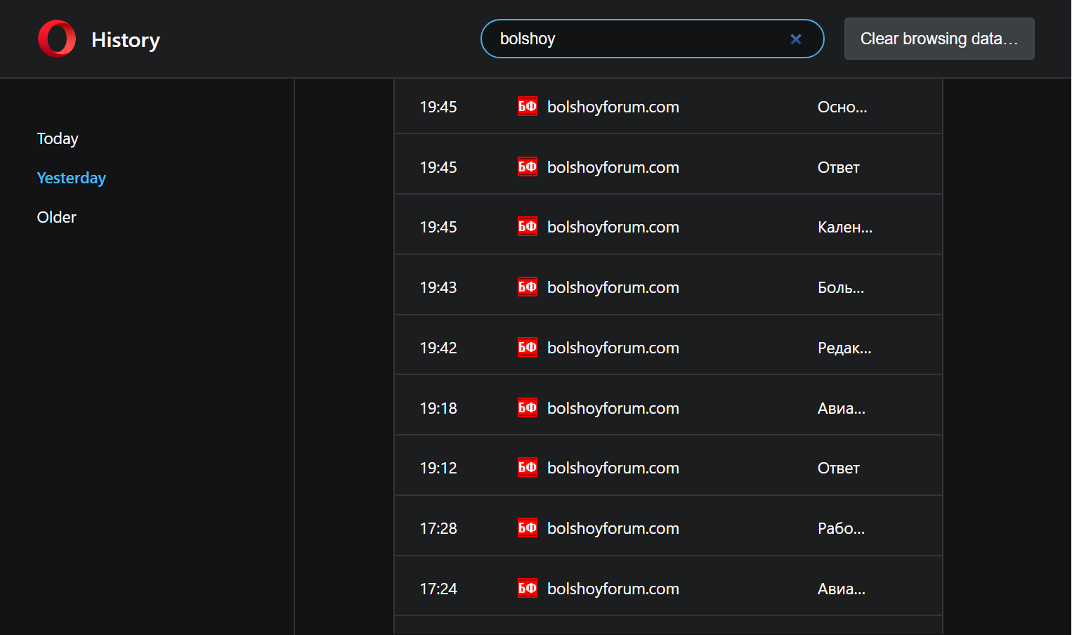Screen dimensions: 1072x635
Task: Clear the bolshoy search text with X
Action: pyautogui.click(x=796, y=39)
